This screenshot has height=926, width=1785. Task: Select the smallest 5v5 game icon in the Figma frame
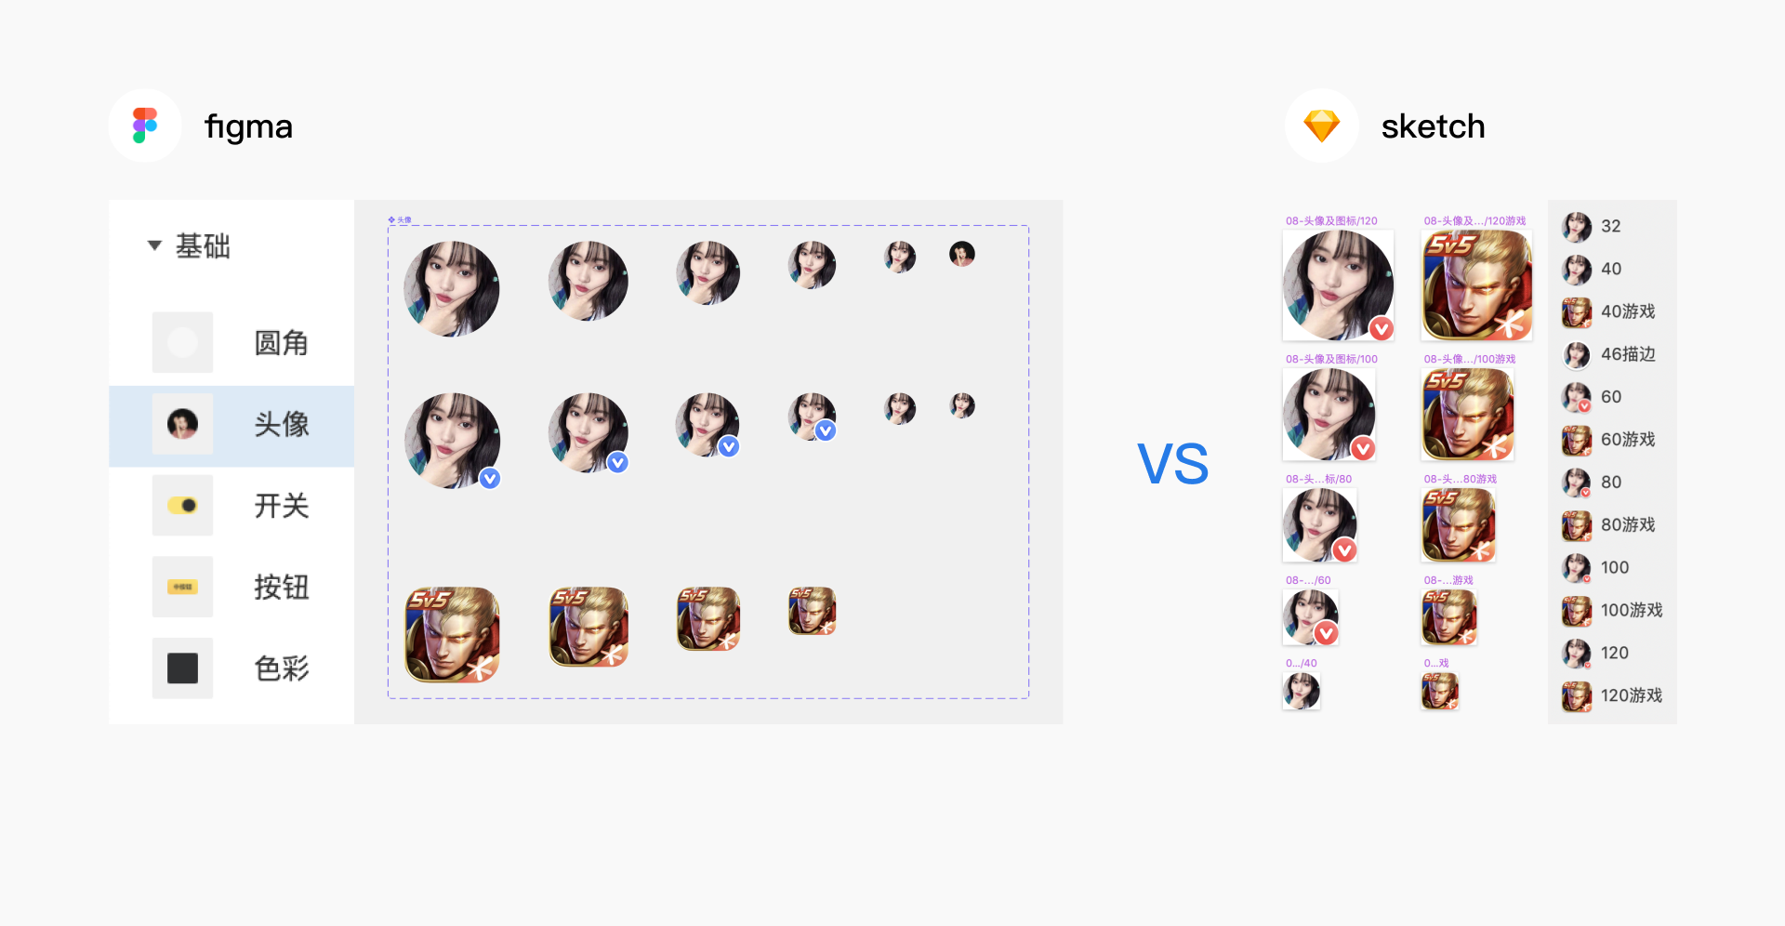812,611
